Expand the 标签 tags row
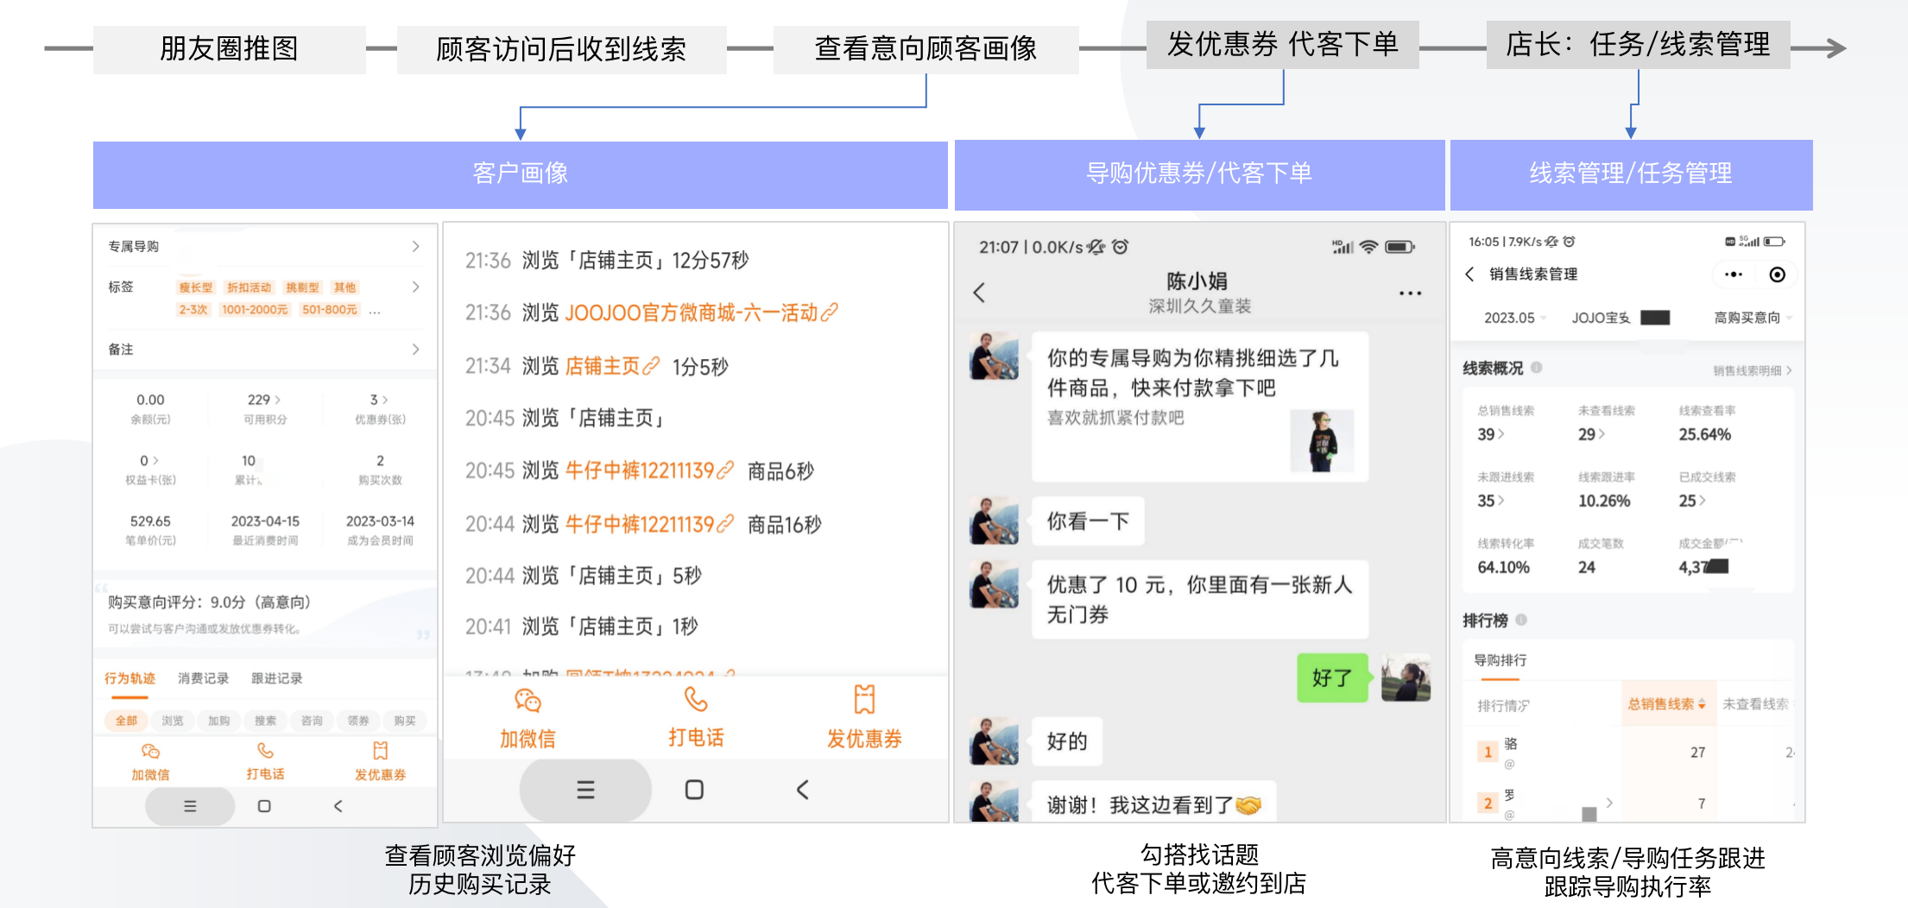The height and width of the screenshot is (908, 1908). [x=265, y=297]
